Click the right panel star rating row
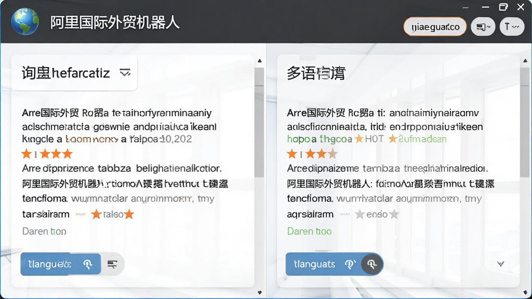532x299 pixels. click(x=312, y=154)
